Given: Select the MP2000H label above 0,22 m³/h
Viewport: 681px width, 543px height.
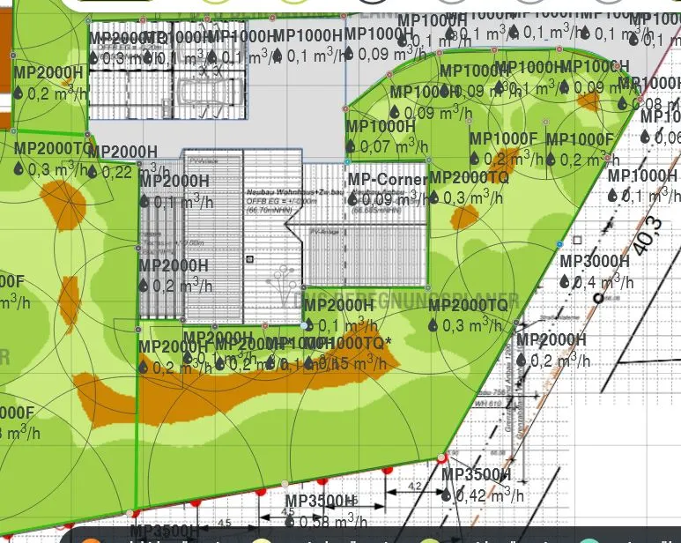Looking at the screenshot, I should [122, 152].
